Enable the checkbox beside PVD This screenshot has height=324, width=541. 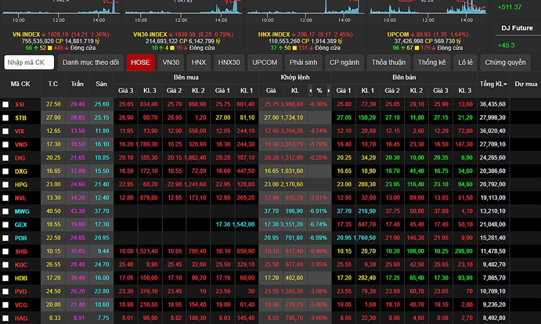(6, 292)
